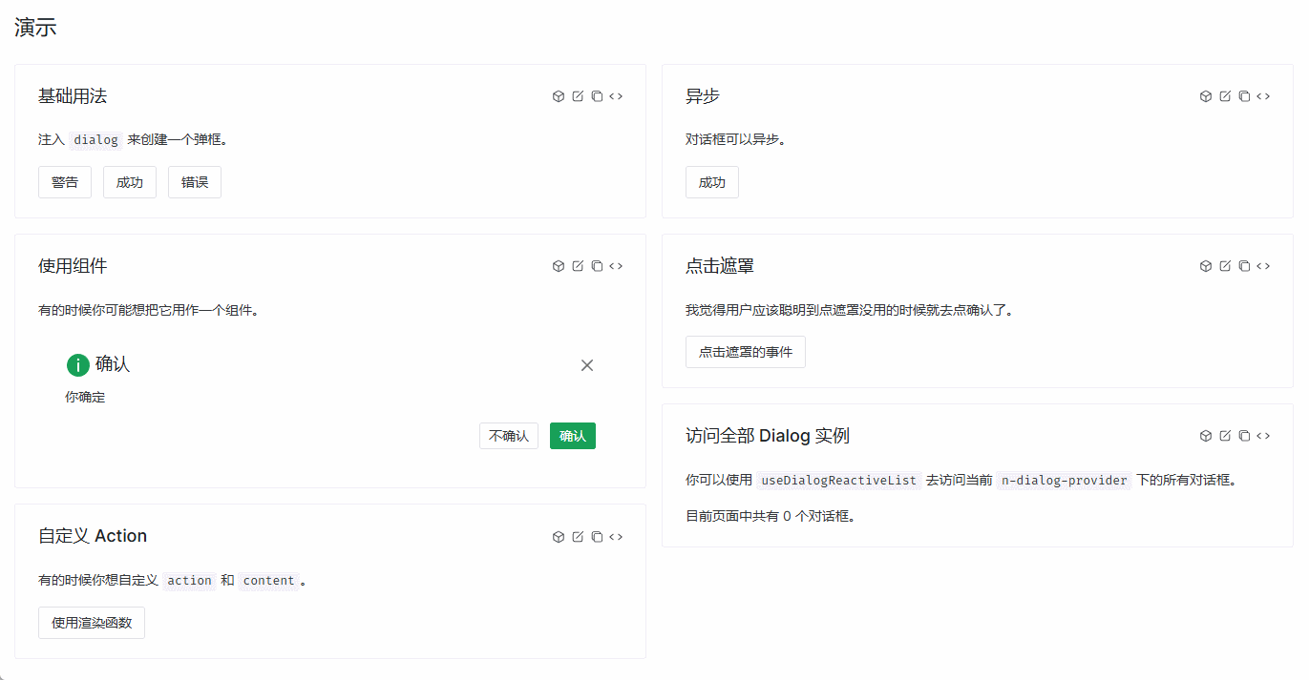Open 点击遮罩 demo in CodeSandbox
Viewport: 1309px width, 680px height.
[1206, 266]
